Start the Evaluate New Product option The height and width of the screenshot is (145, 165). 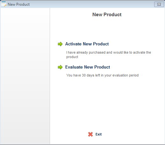88,67
